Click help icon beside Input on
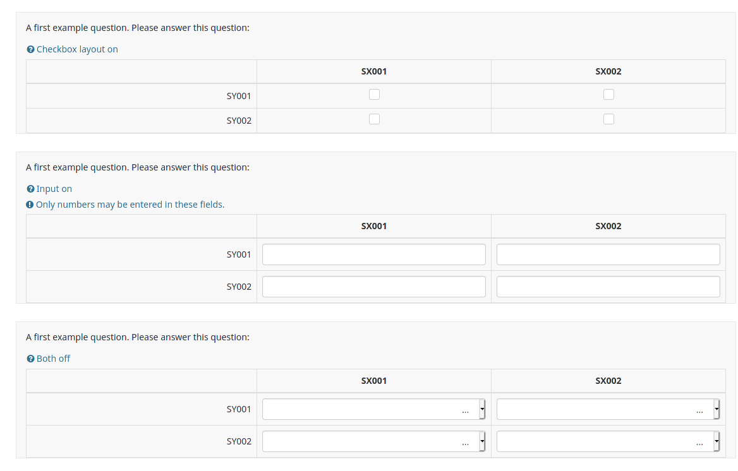 pyautogui.click(x=30, y=189)
